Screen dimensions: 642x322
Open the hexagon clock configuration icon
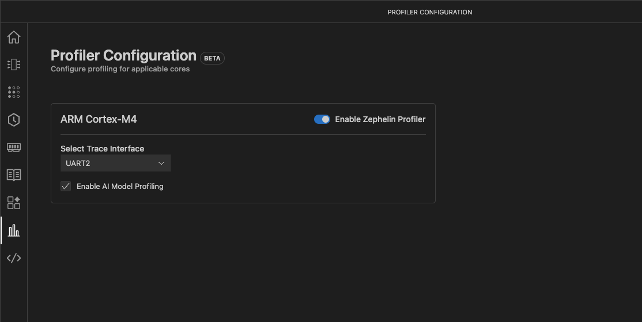pyautogui.click(x=14, y=120)
